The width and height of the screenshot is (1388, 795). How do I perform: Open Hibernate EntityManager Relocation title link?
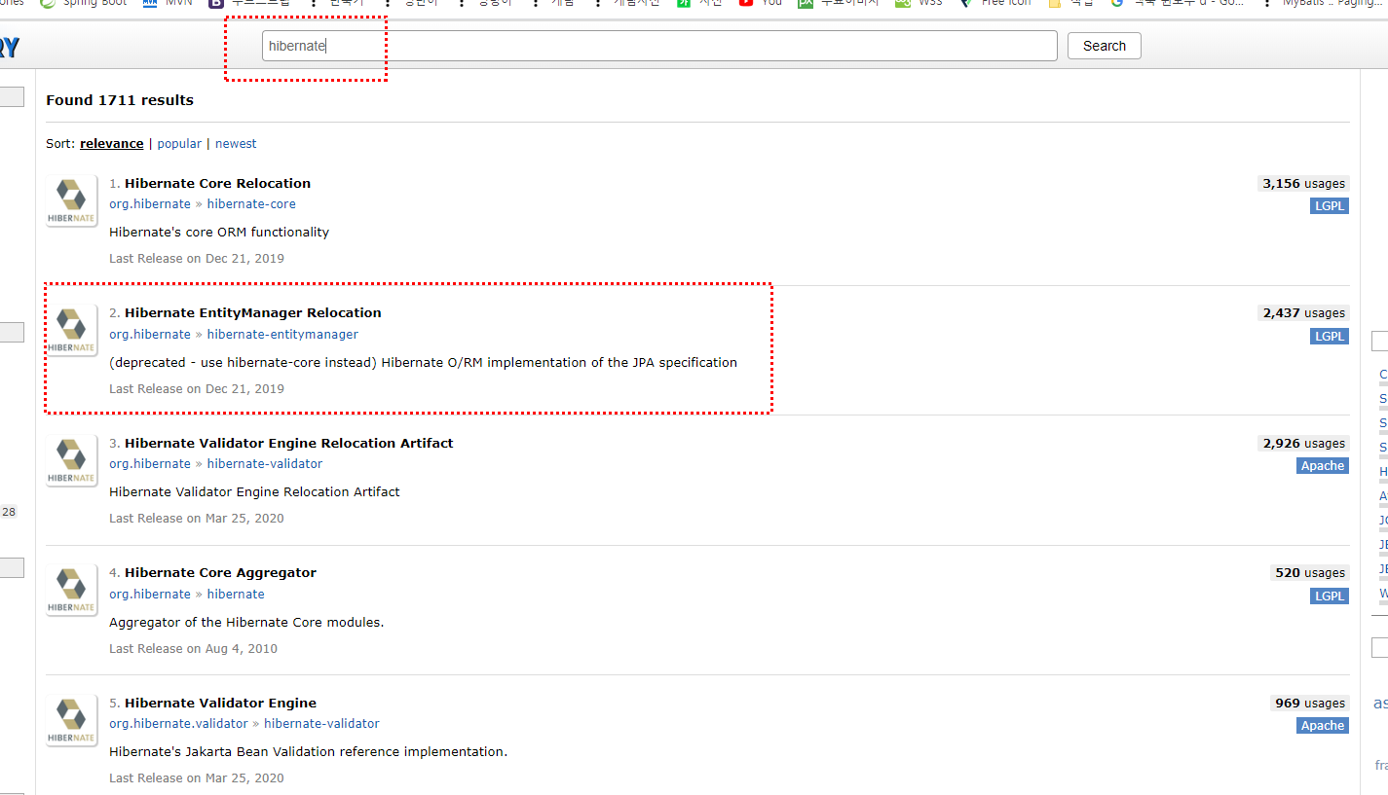tap(253, 312)
